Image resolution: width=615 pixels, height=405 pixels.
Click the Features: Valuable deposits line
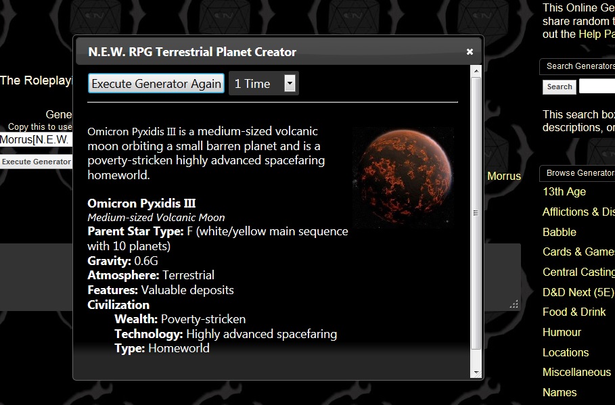point(160,290)
